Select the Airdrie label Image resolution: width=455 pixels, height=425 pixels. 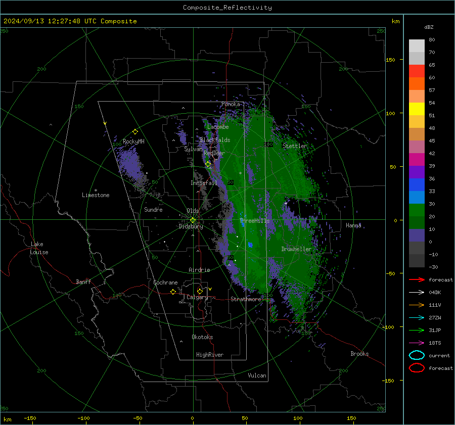click(199, 270)
